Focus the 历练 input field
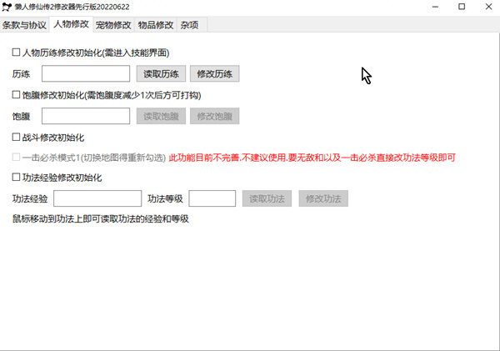This screenshot has height=351, width=500. (86, 73)
